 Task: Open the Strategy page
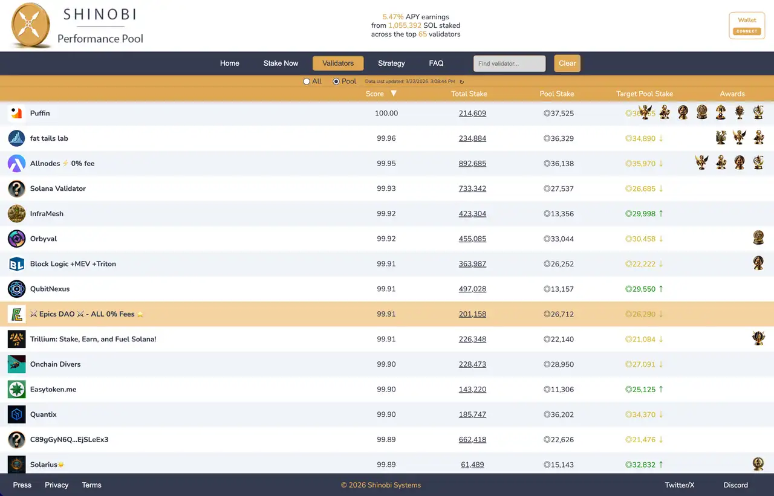click(x=391, y=63)
